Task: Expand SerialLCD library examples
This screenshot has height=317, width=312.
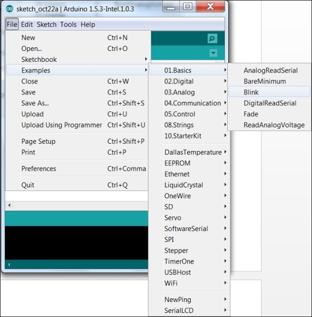Action: coord(189,311)
